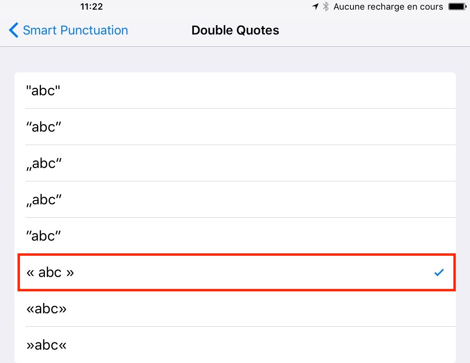The image size is (470, 363).
Task: Tap the 'Aucune recharge en cours' text
Action: (388, 7)
